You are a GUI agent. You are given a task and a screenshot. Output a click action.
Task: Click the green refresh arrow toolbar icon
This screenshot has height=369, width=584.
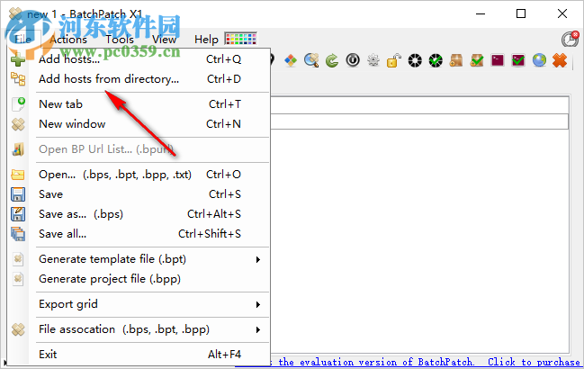tap(332, 60)
